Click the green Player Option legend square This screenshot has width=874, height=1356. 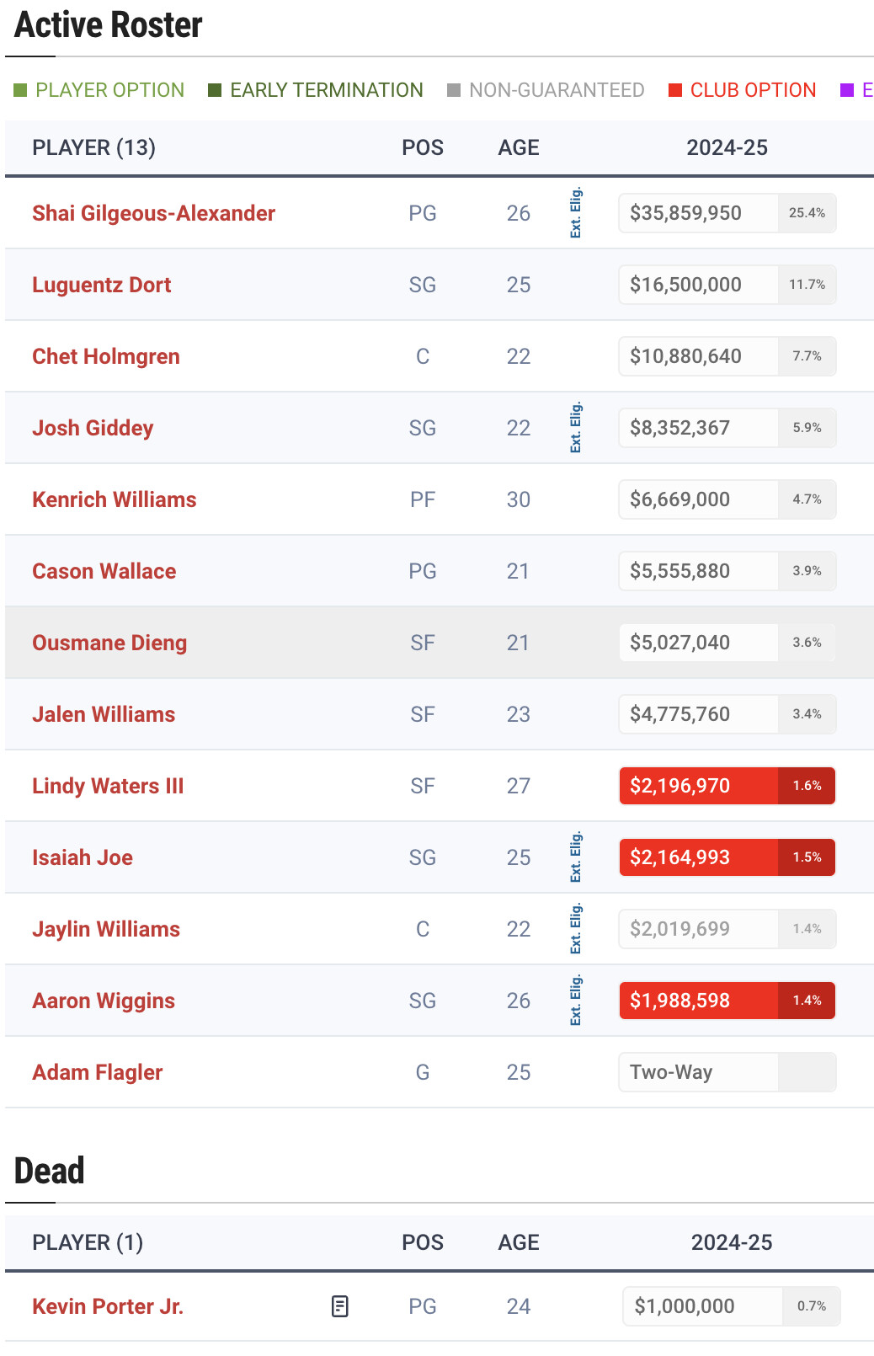click(21, 90)
